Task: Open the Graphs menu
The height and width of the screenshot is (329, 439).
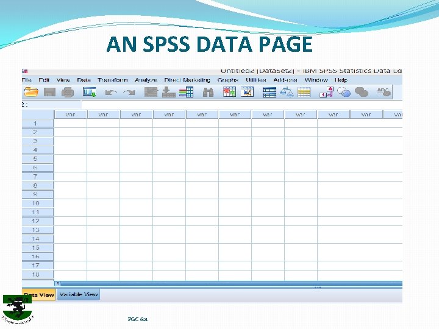Action: coord(227,80)
